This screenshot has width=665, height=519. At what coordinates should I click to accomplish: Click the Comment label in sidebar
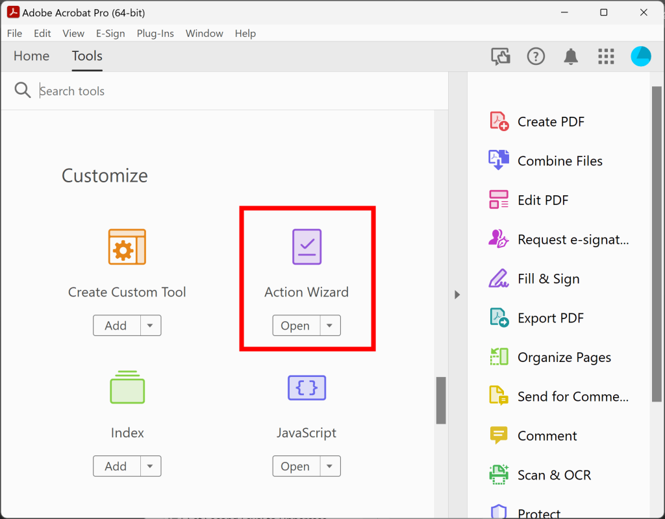(x=547, y=436)
